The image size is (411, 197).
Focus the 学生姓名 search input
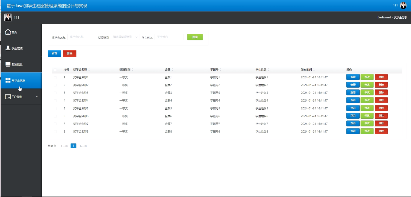169,37
